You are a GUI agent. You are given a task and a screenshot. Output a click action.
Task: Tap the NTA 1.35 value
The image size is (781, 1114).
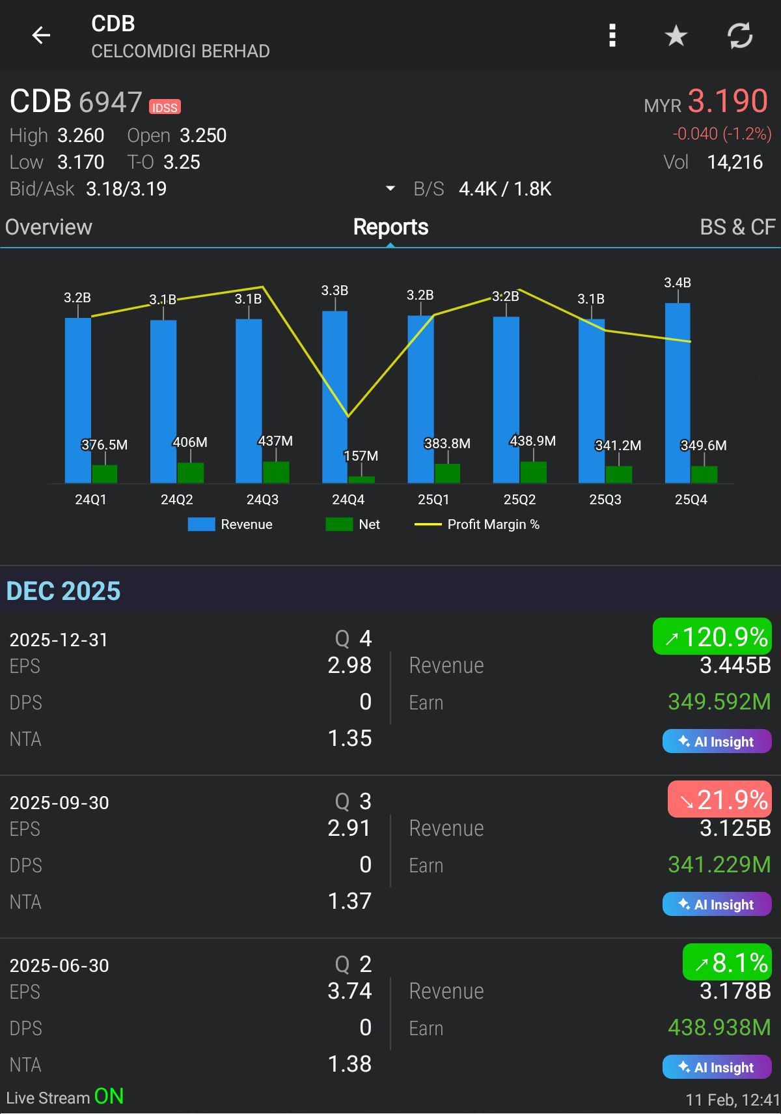click(349, 738)
